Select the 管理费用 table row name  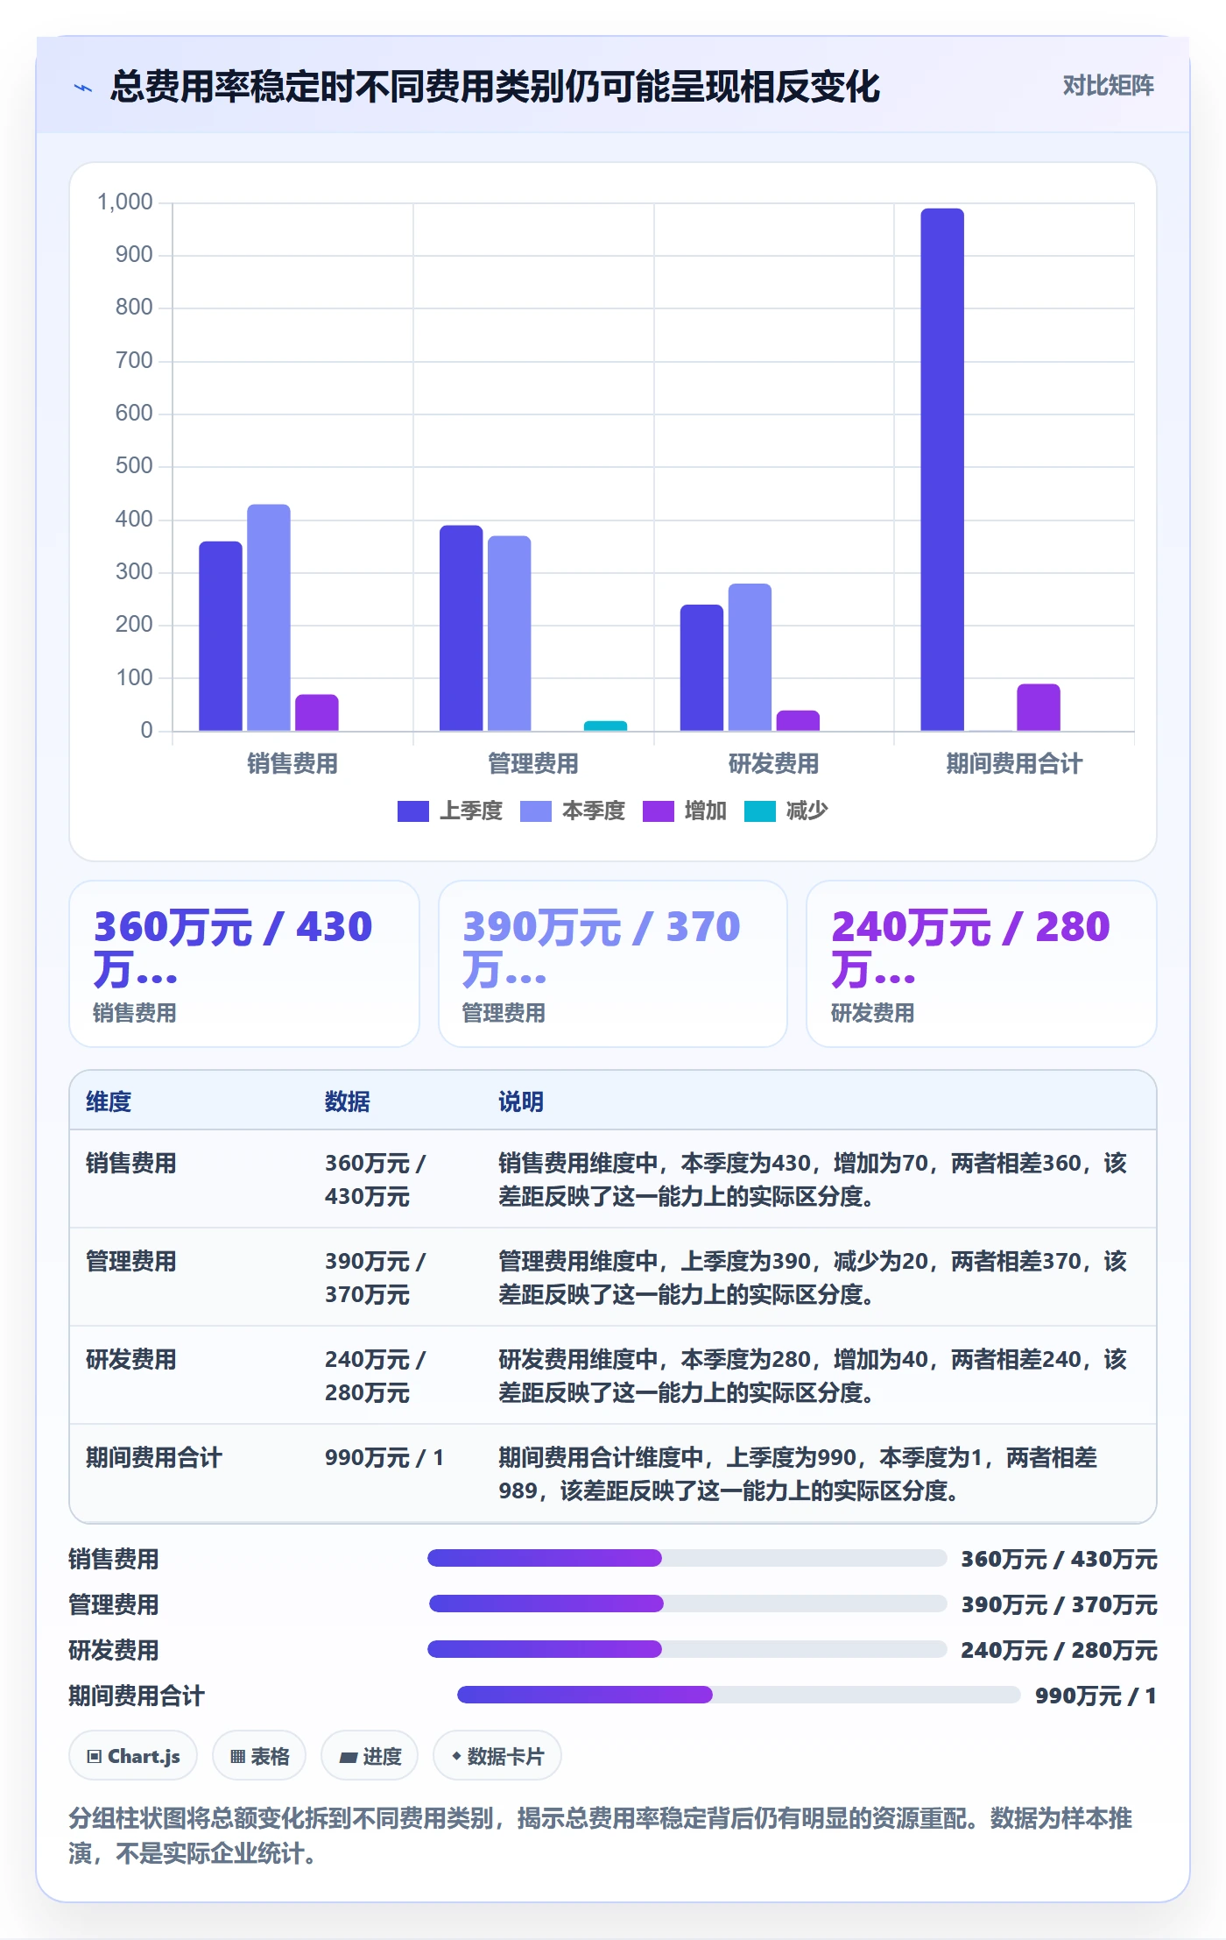click(131, 1262)
